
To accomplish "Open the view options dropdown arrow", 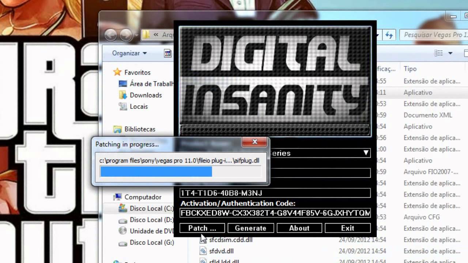I will click(x=450, y=53).
